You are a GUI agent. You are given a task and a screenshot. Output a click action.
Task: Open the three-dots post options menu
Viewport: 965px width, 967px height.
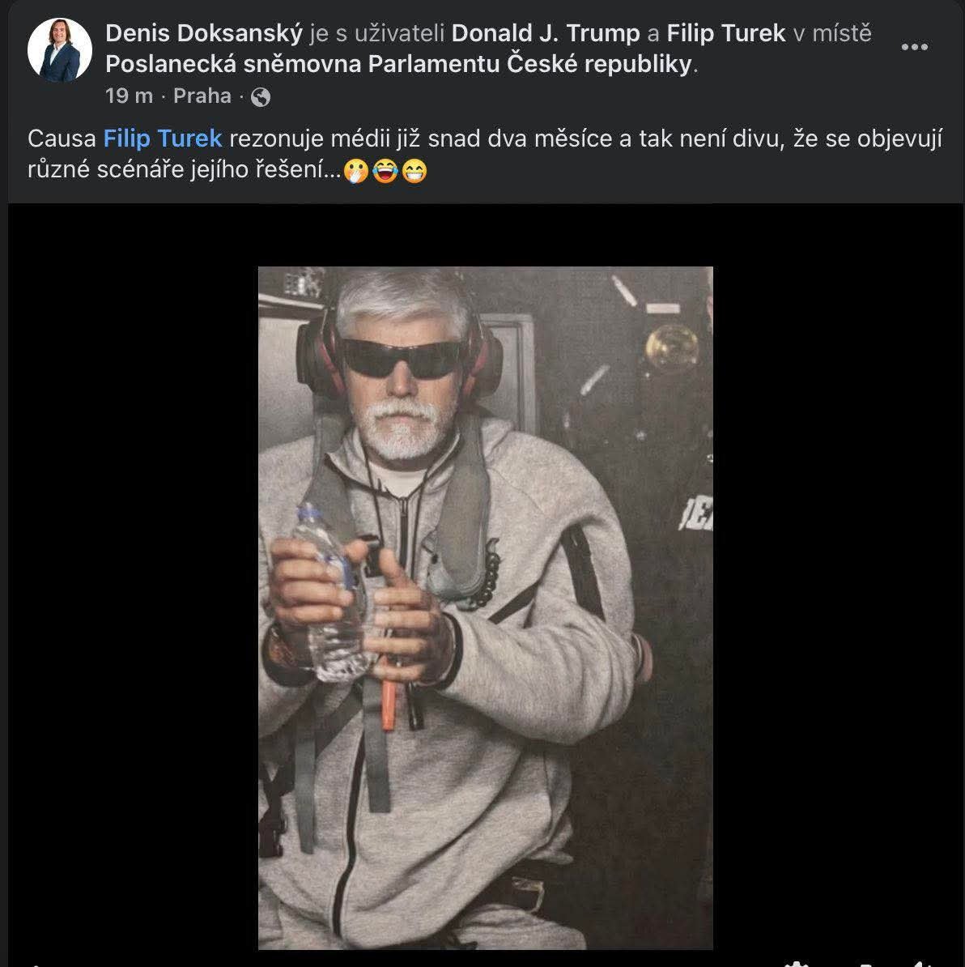tap(914, 47)
